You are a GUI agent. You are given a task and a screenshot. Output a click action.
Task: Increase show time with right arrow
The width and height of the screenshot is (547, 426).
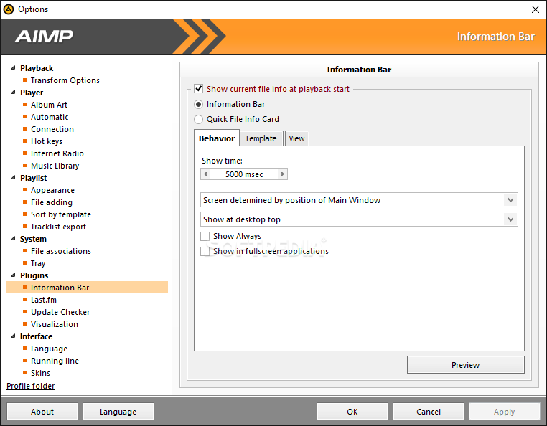(x=282, y=174)
